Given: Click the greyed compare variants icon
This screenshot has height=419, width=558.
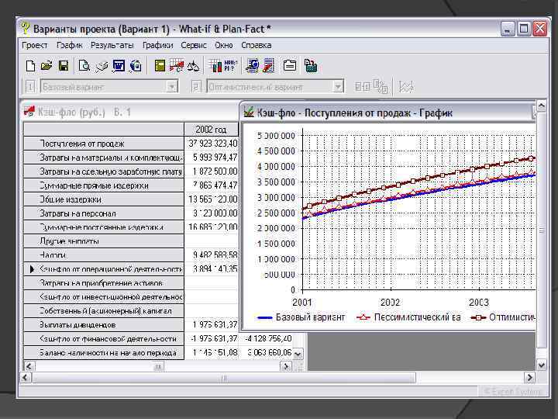Looking at the screenshot, I should pos(363,87).
